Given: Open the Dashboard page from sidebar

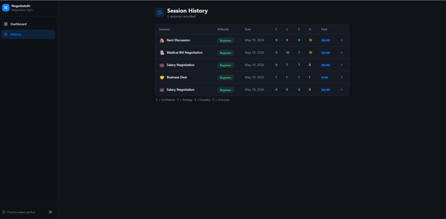Looking at the screenshot, I should 28,24.
